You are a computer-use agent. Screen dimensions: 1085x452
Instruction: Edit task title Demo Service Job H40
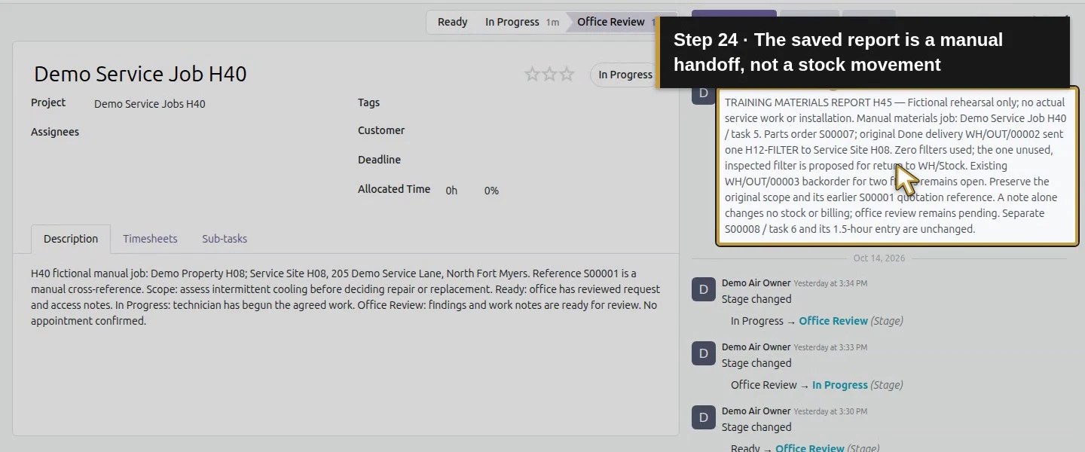[140, 74]
